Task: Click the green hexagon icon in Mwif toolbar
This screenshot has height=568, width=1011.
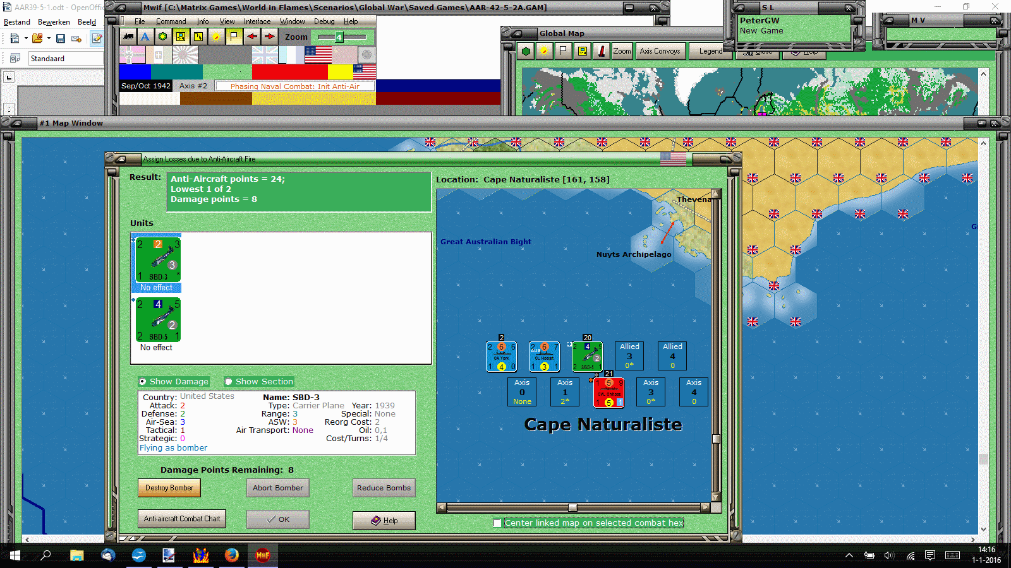Action: [163, 37]
